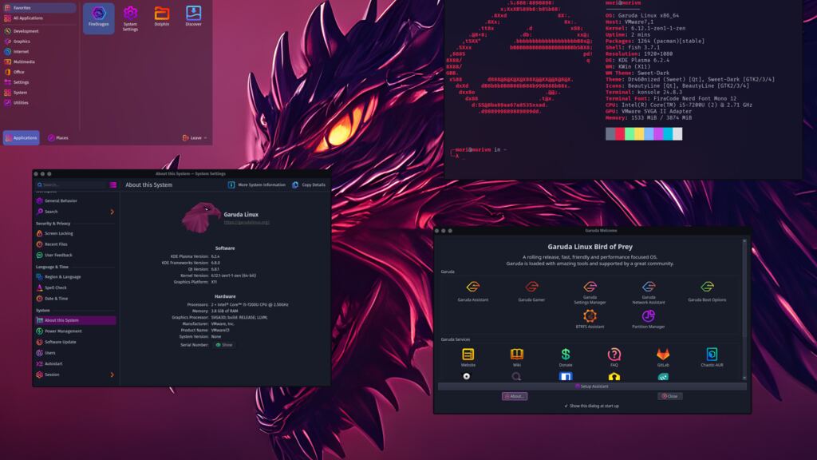The image size is (817, 460).
Task: Launch the Discover software center icon
Action: click(x=193, y=17)
